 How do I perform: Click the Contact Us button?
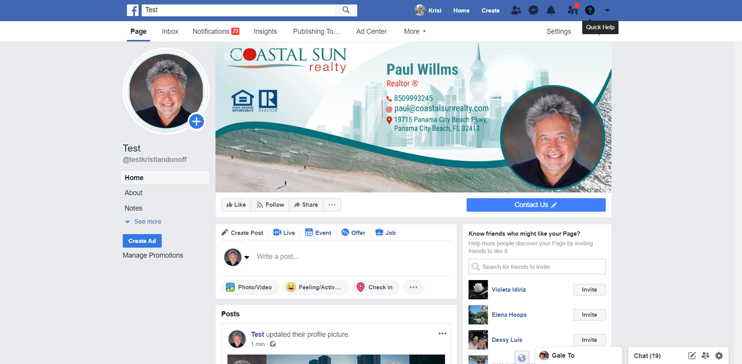tap(536, 204)
